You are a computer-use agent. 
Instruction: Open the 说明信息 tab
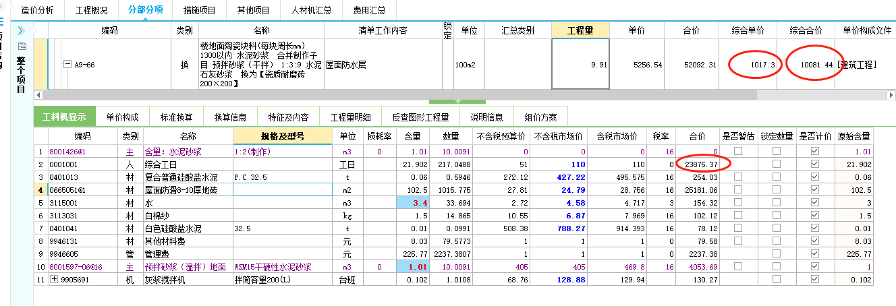[486, 117]
